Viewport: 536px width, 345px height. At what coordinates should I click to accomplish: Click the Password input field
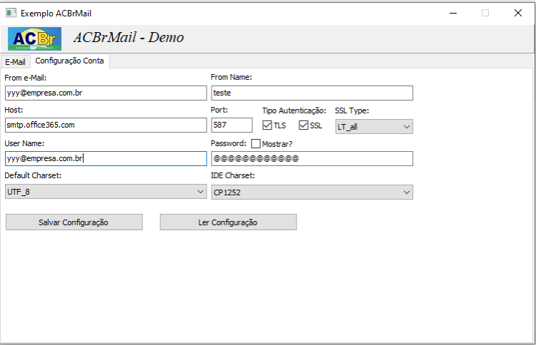(312, 158)
